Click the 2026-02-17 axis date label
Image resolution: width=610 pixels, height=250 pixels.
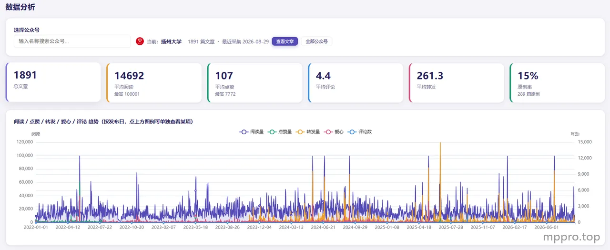[515, 228]
